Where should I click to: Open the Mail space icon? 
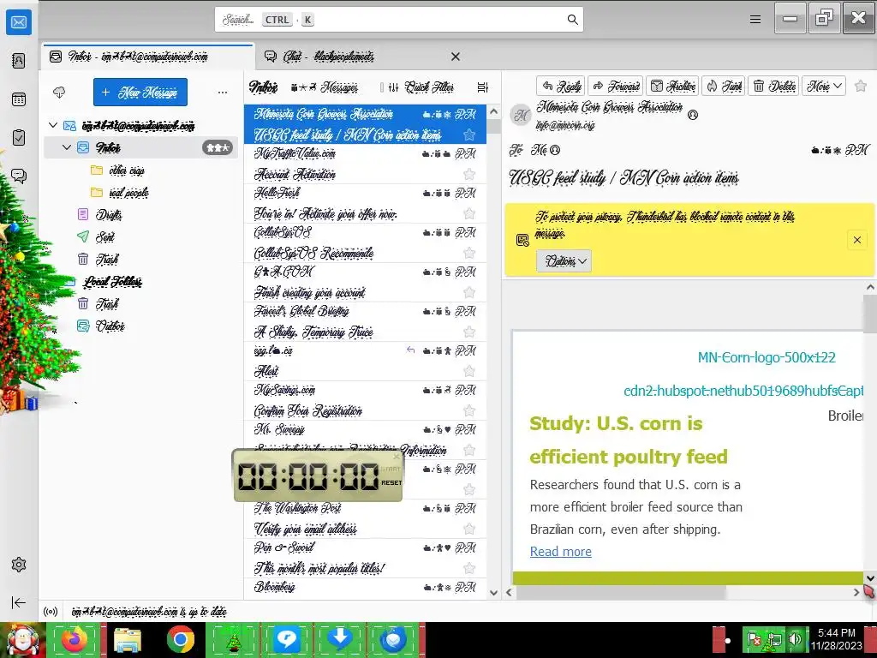[x=19, y=22]
